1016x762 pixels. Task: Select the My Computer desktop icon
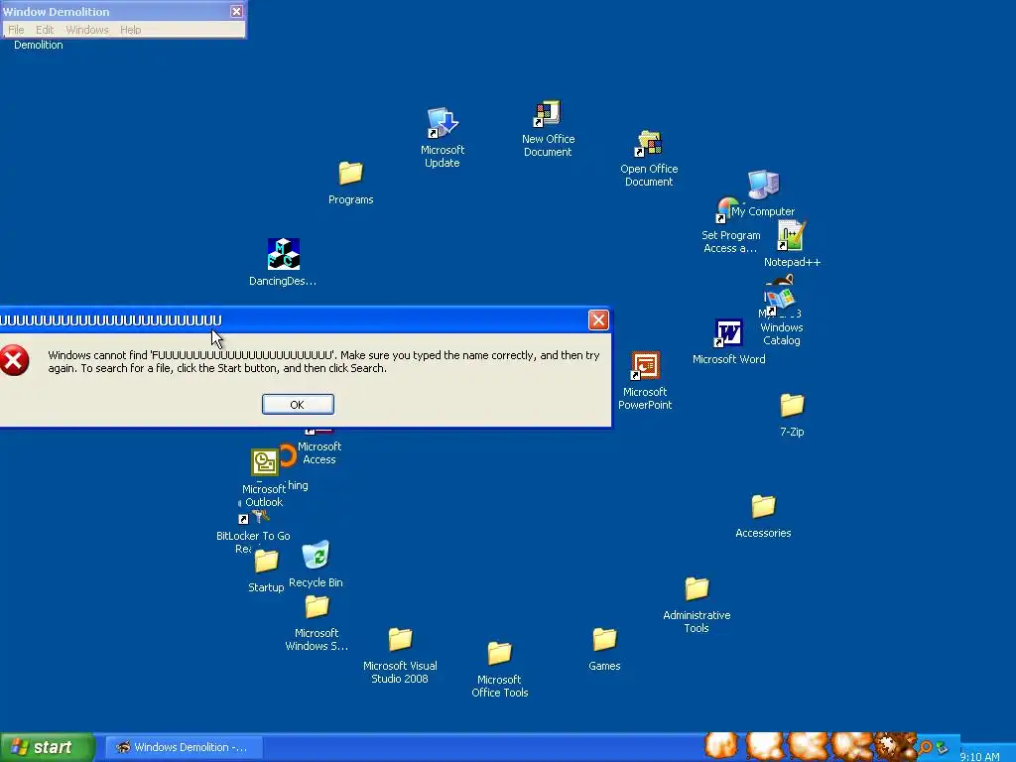tap(763, 185)
